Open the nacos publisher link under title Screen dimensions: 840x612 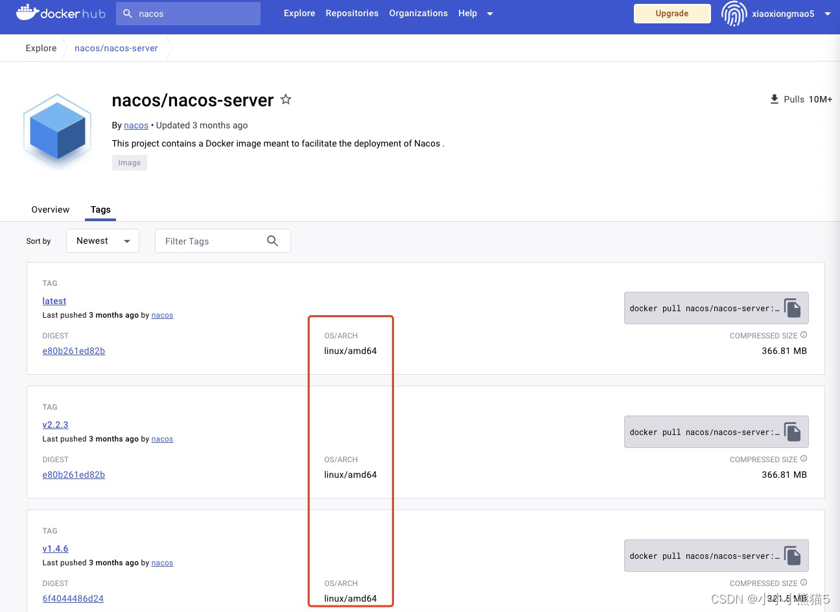click(x=136, y=125)
